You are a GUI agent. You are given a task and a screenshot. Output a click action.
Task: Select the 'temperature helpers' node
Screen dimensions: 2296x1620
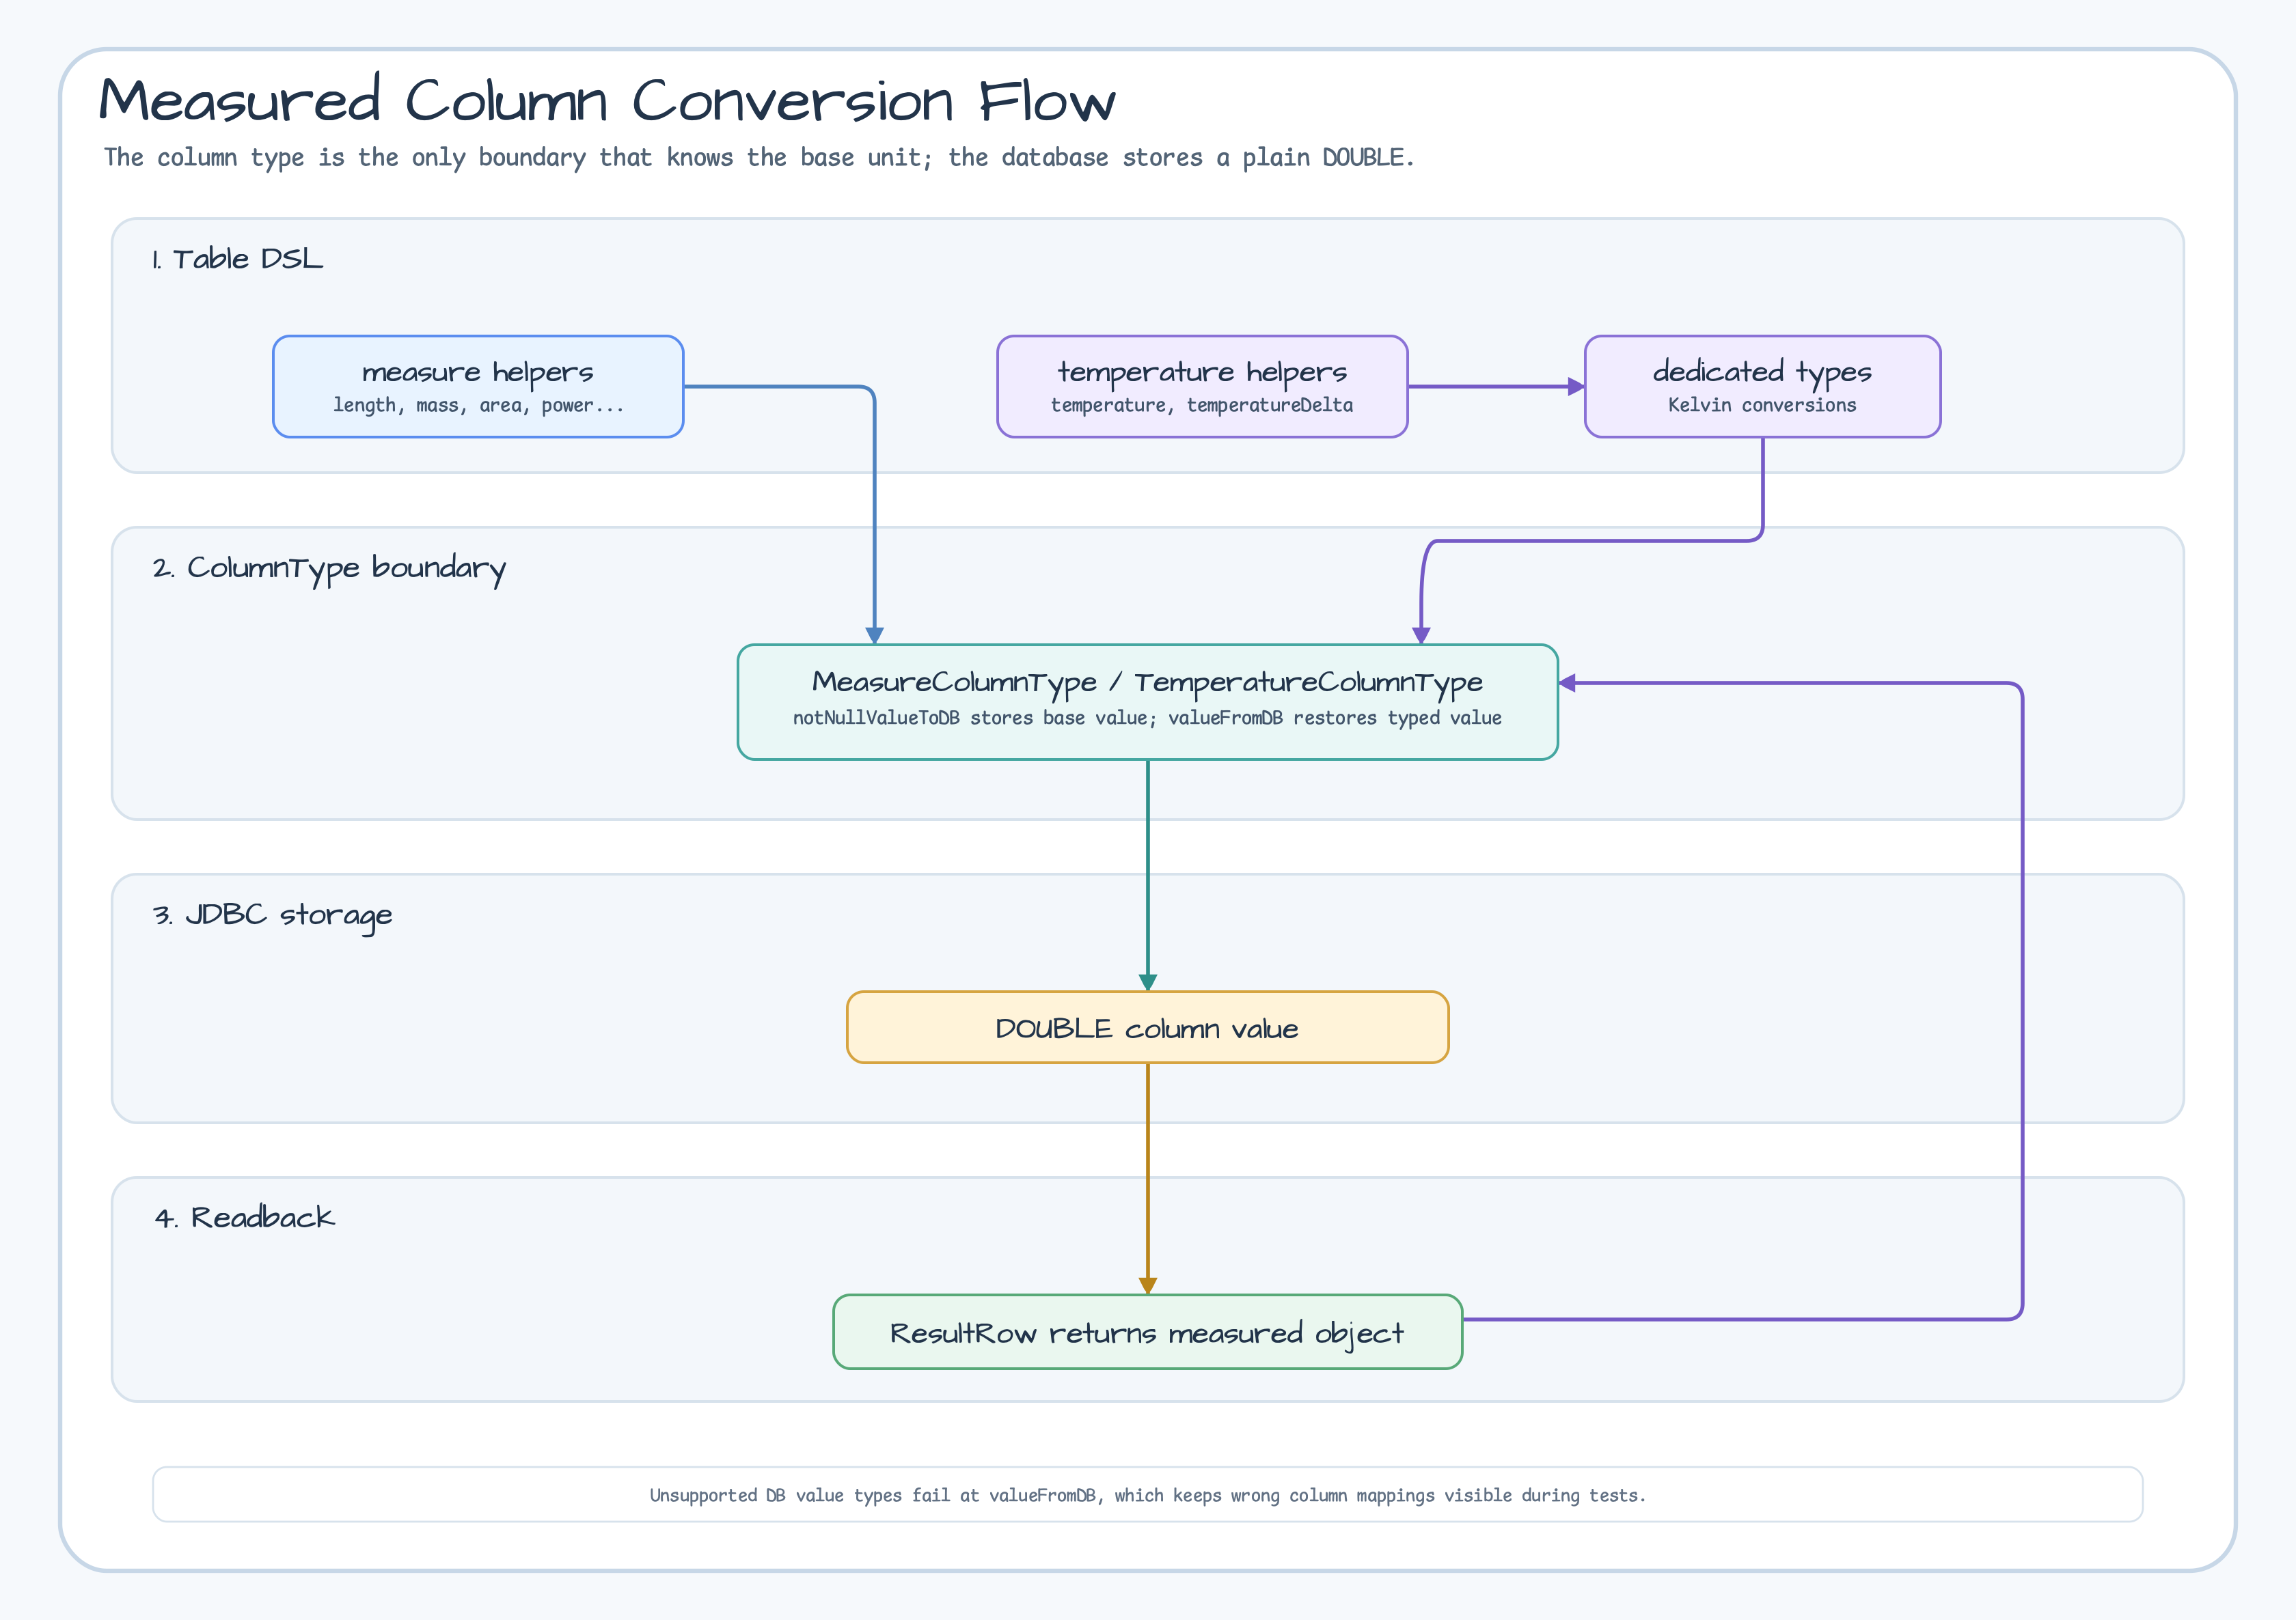[1202, 387]
